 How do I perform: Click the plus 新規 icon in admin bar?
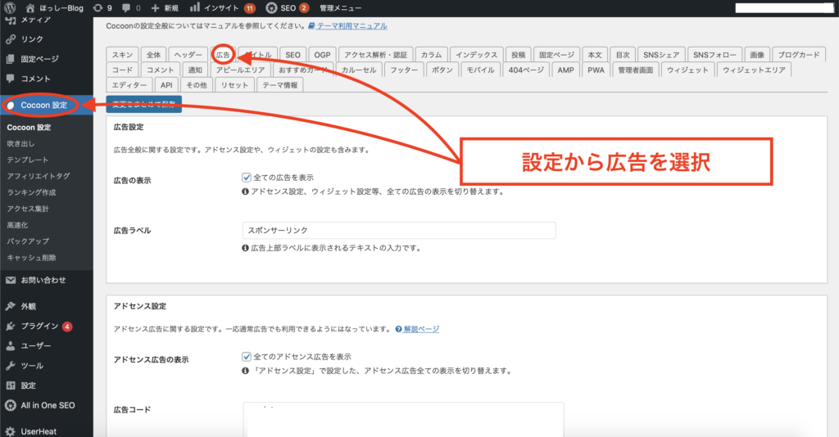point(155,8)
